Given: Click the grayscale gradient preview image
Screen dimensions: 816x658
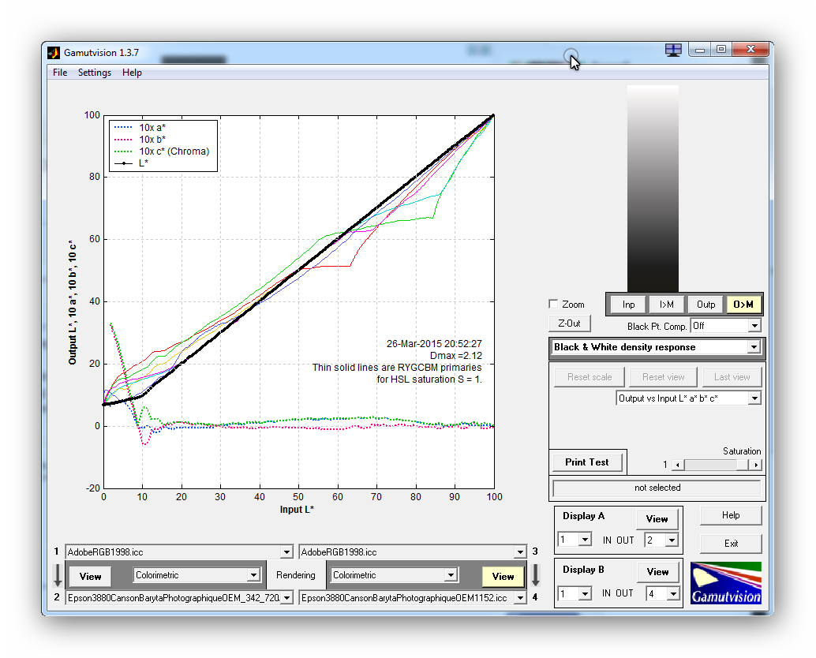Looking at the screenshot, I should pyautogui.click(x=653, y=188).
